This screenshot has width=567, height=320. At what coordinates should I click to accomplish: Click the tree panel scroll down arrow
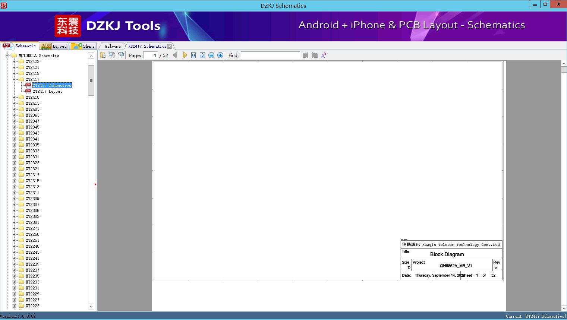click(x=91, y=307)
